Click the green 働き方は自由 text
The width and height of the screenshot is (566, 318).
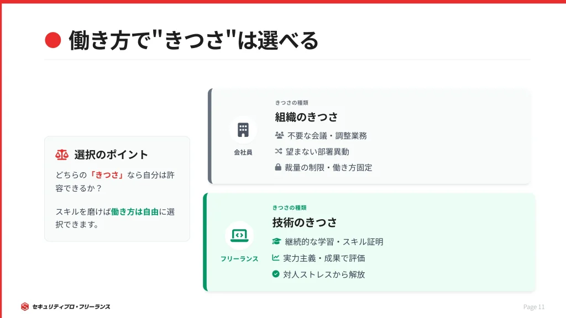(x=135, y=211)
